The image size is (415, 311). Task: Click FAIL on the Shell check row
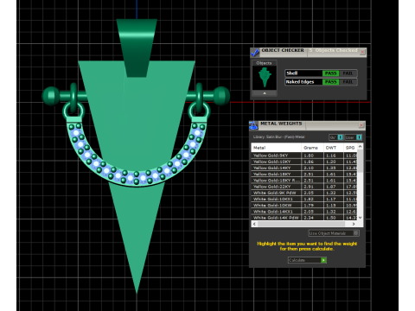click(348, 73)
